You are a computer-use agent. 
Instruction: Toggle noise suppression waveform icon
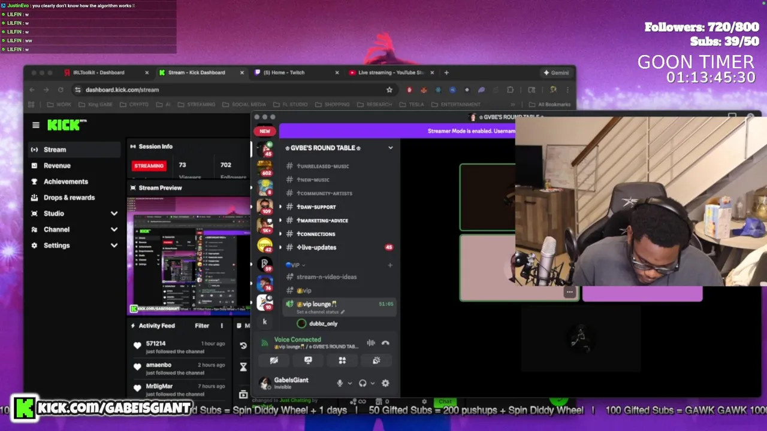pos(371,343)
